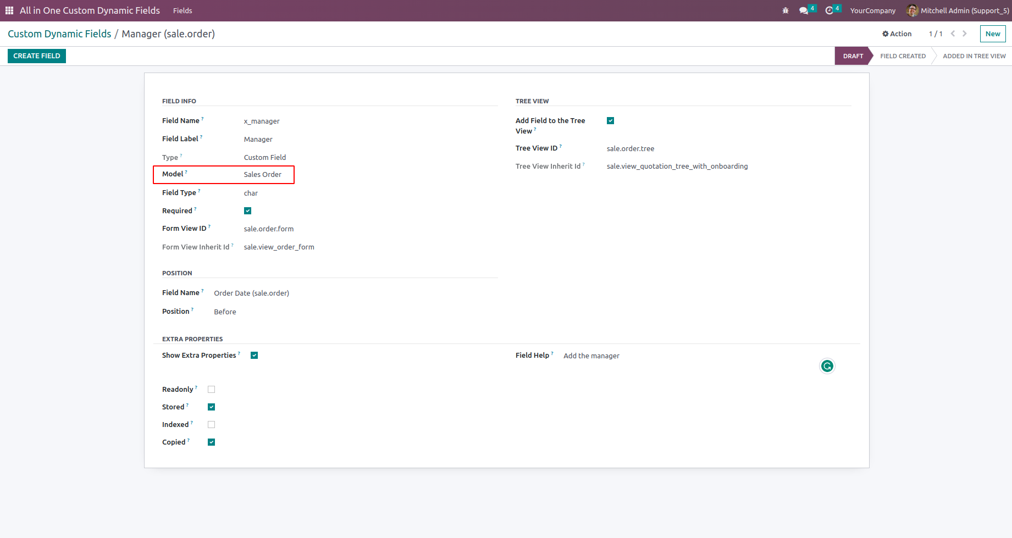Open the conversations chat icon
This screenshot has width=1012, height=538.
pyautogui.click(x=804, y=10)
